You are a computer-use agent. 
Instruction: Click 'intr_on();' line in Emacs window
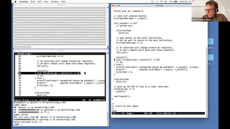[122, 52]
